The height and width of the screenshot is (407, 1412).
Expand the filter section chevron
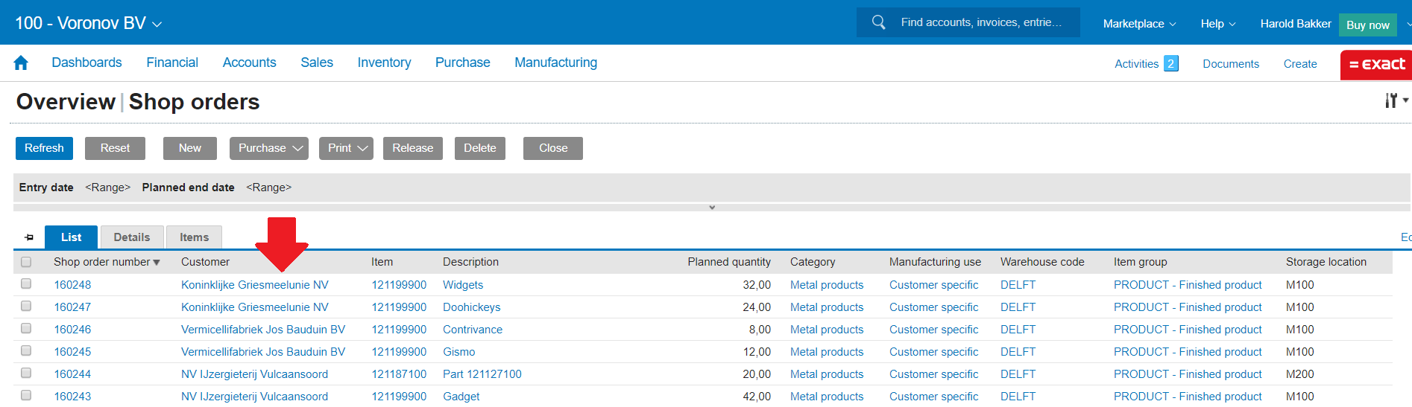pos(712,208)
